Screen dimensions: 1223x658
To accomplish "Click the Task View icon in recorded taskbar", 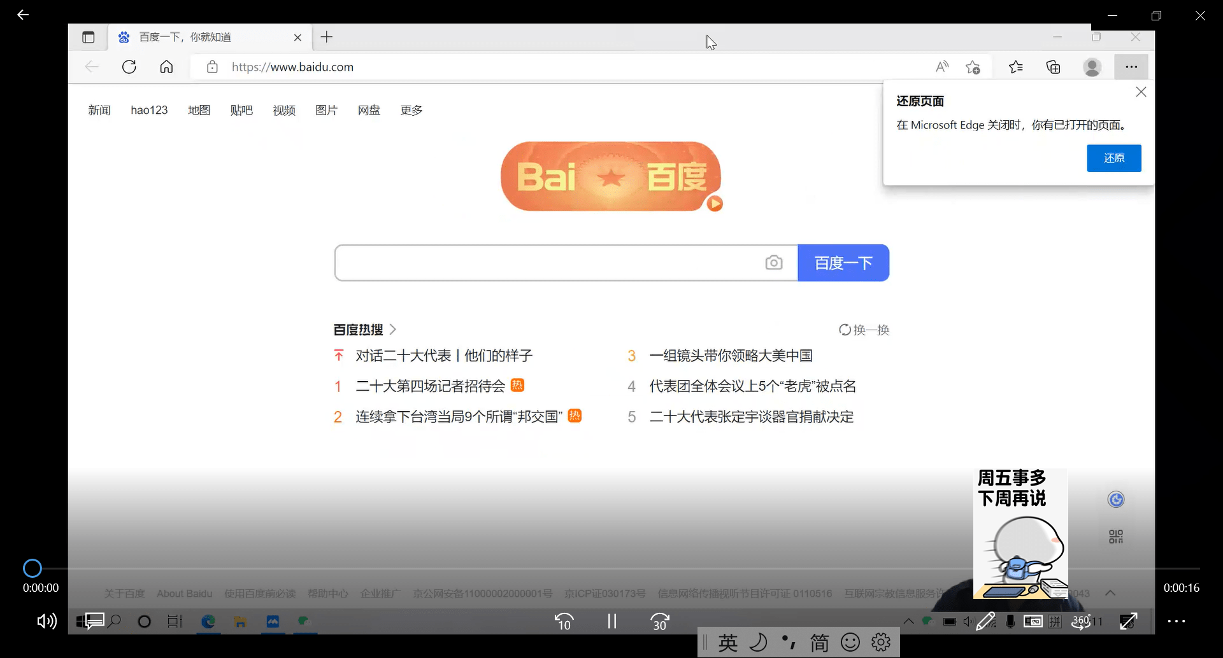I will (x=175, y=622).
